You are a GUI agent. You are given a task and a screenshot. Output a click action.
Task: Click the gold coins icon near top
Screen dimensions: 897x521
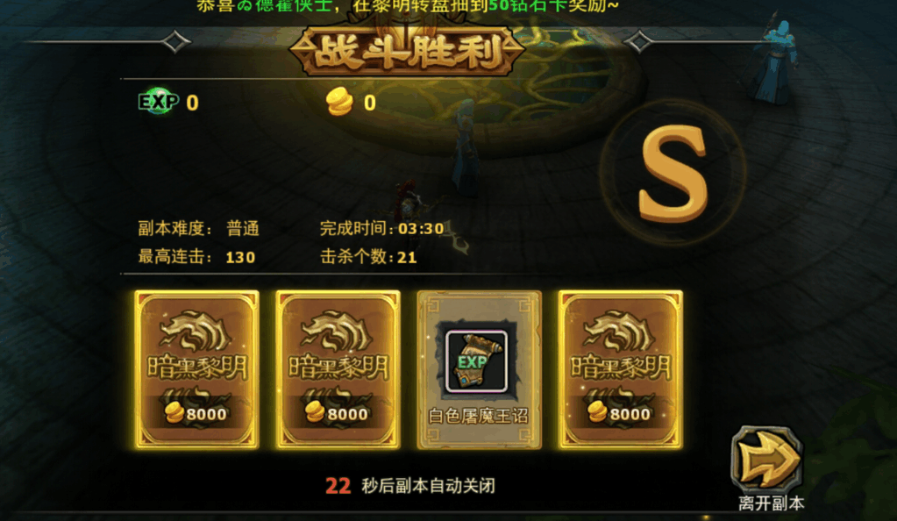(x=339, y=102)
